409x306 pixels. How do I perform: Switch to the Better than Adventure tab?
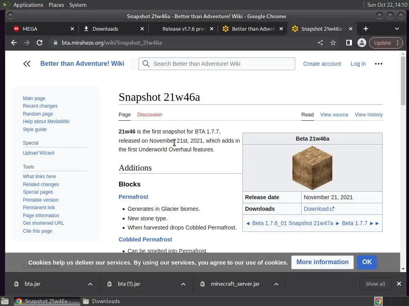(252, 29)
